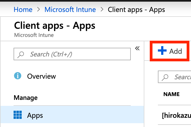Go to the Home breadcrumb link
The width and height of the screenshot is (191, 127).
click(23, 9)
